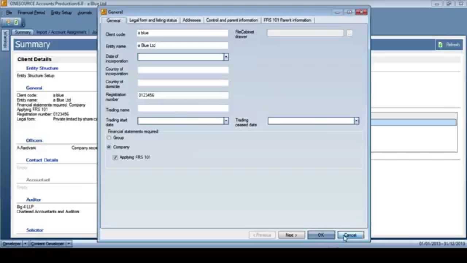Click the ONESOURCE app icon in title bar

4,3
